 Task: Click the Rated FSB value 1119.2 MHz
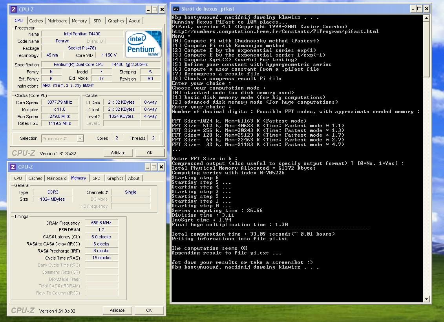click(60, 123)
